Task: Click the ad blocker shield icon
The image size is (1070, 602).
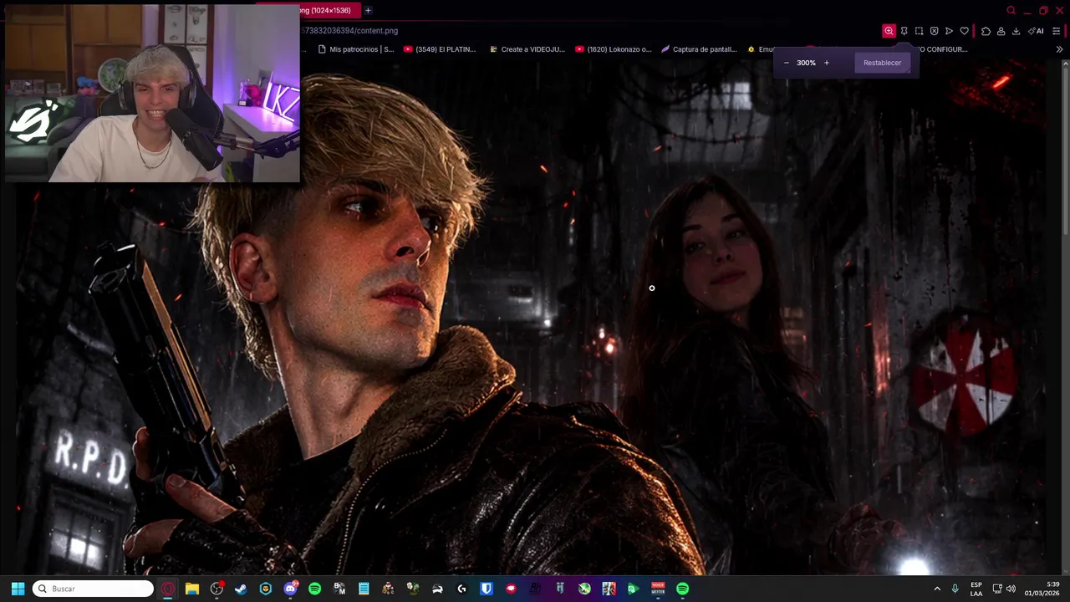Action: coord(934,31)
